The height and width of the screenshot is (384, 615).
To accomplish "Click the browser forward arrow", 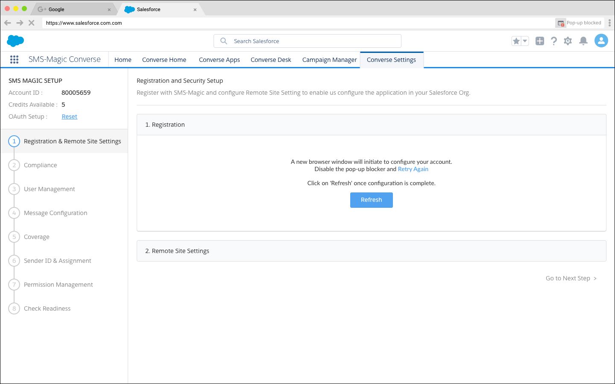I will [20, 23].
